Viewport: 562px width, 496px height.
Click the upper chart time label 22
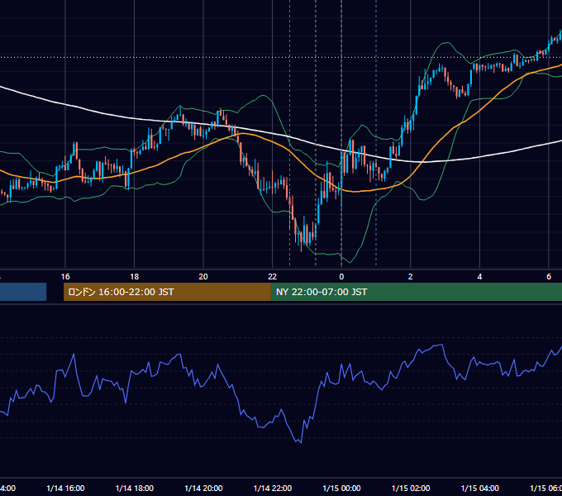tap(273, 277)
